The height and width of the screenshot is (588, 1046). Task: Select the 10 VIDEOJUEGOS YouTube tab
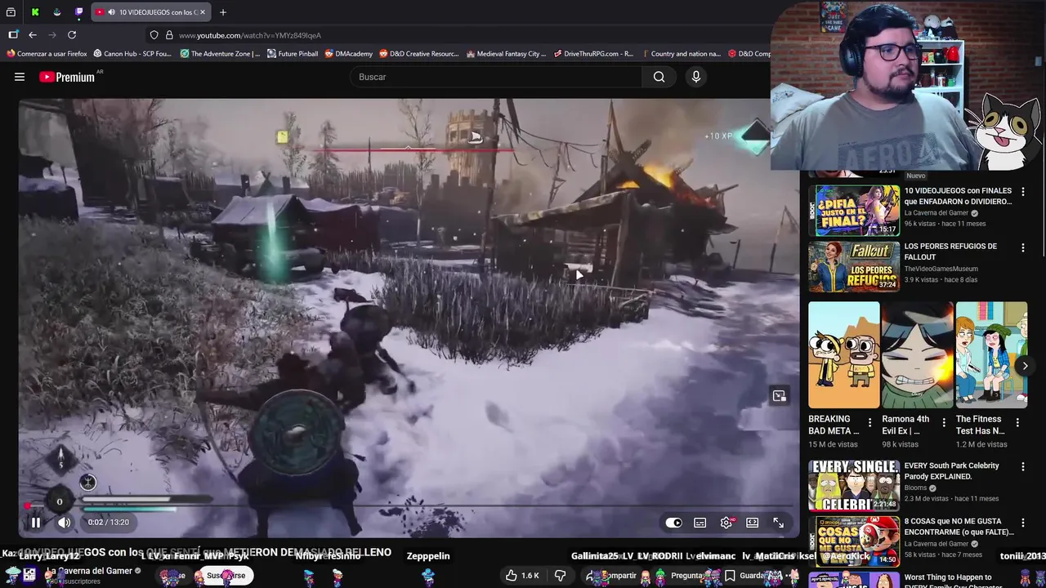pos(150,12)
